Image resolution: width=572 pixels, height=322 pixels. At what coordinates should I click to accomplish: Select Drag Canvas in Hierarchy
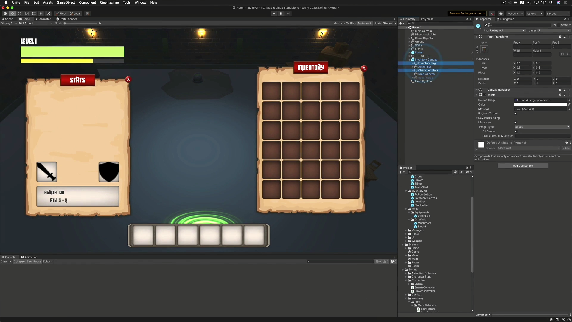coord(426,74)
